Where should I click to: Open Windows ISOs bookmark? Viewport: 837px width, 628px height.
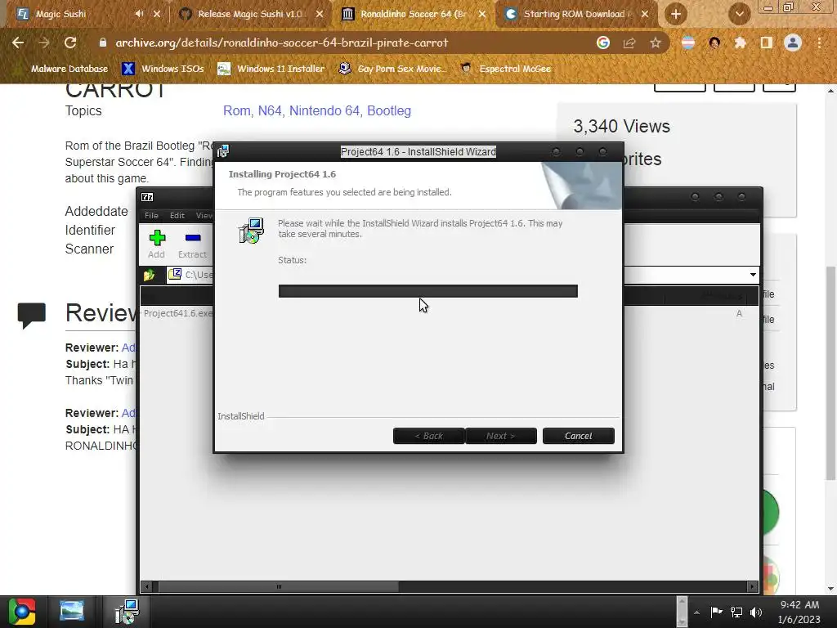click(x=163, y=69)
